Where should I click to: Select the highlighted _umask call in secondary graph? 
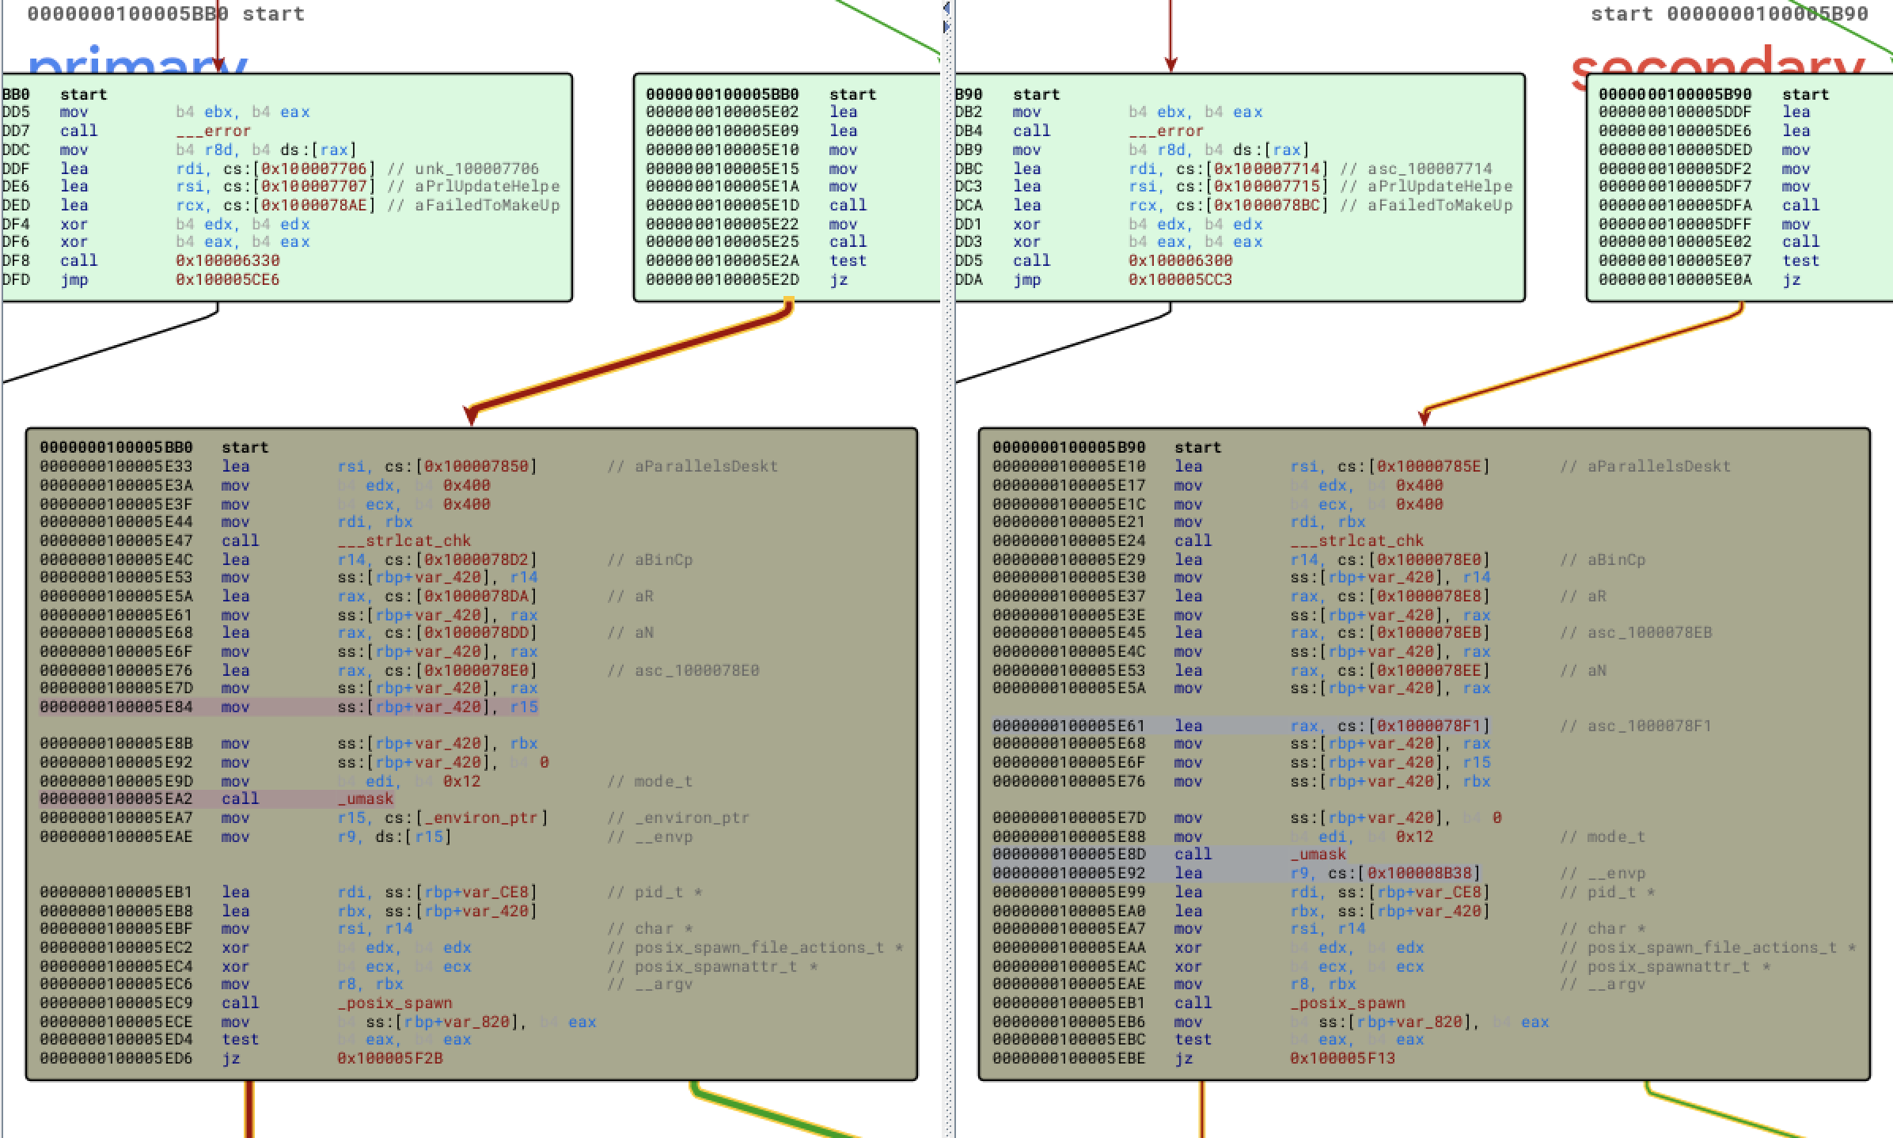[x=1318, y=854]
